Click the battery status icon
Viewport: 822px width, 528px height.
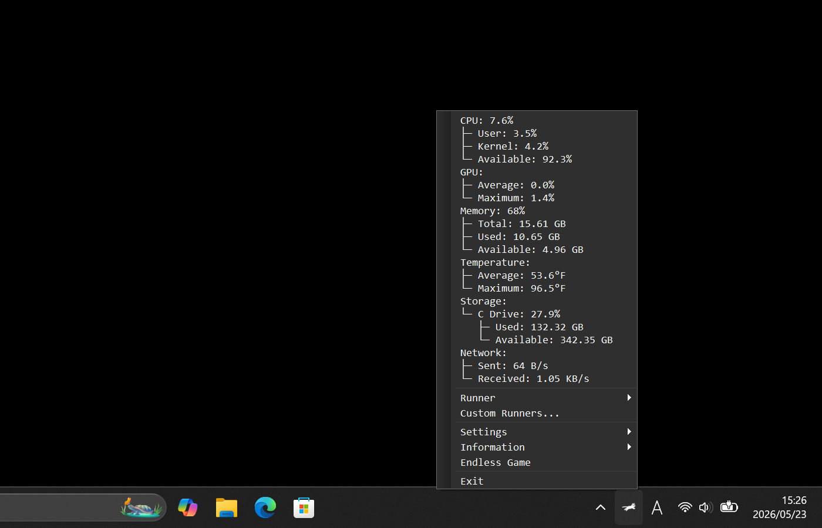pos(729,507)
